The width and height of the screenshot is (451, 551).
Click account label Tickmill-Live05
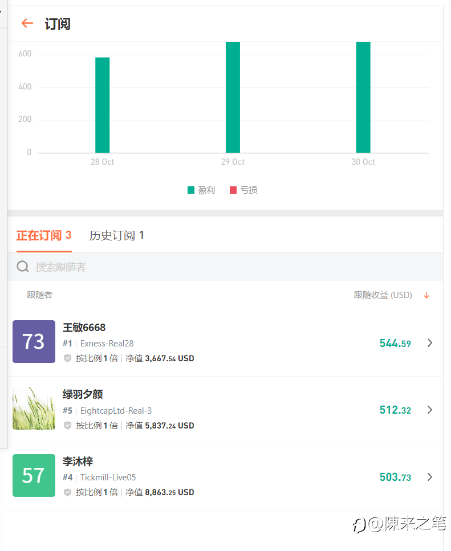tap(108, 477)
